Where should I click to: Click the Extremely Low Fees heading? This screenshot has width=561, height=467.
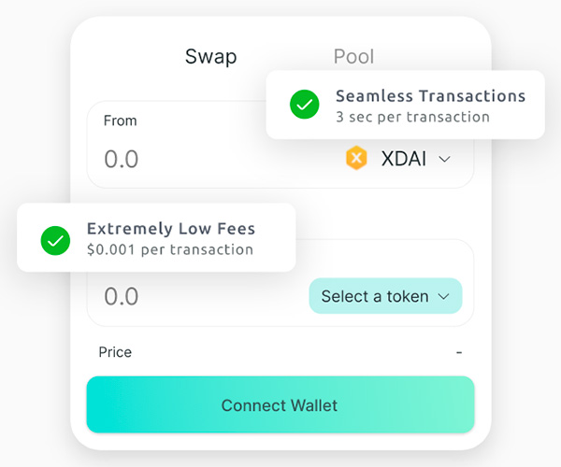point(171,229)
